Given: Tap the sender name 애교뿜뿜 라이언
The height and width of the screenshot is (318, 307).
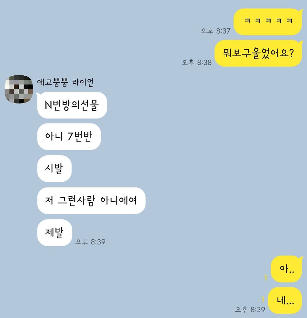Looking at the screenshot, I should tap(65, 82).
